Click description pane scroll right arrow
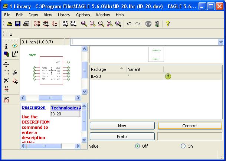Image resolution: width=226 pixels, height=161 pixels. coord(78,146)
